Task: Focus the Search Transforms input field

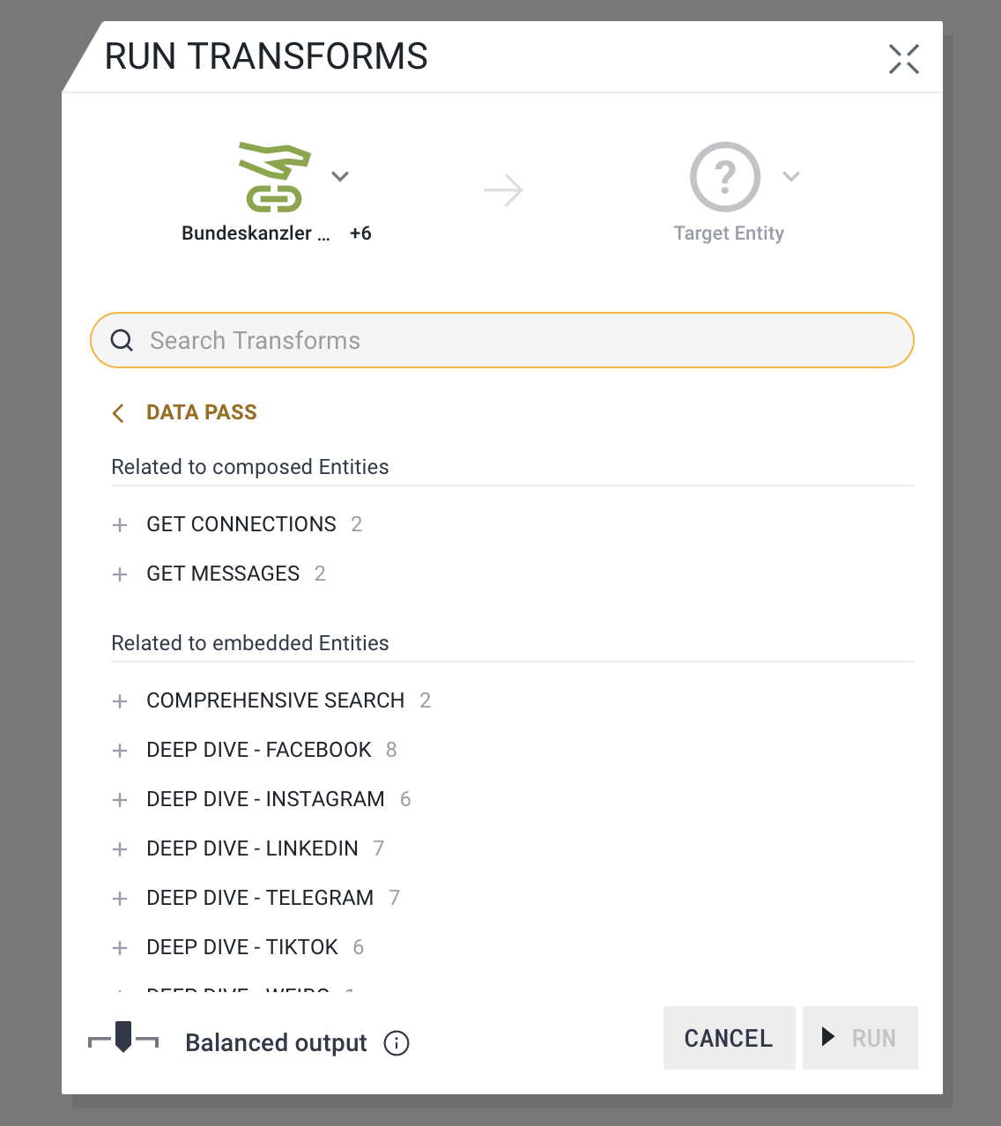Action: (520, 341)
